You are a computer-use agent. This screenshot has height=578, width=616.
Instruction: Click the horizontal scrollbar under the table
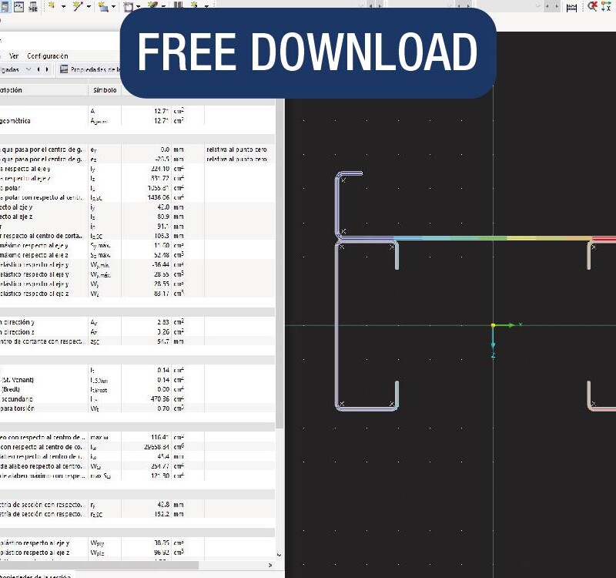pyautogui.click(x=99, y=565)
